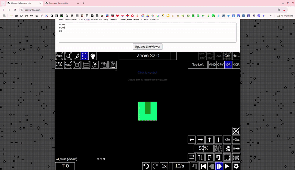Select CPY paste mode
295x170 pixels.
pos(220,65)
